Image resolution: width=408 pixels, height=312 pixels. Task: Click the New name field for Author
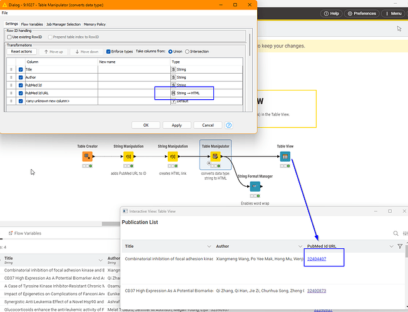(133, 77)
